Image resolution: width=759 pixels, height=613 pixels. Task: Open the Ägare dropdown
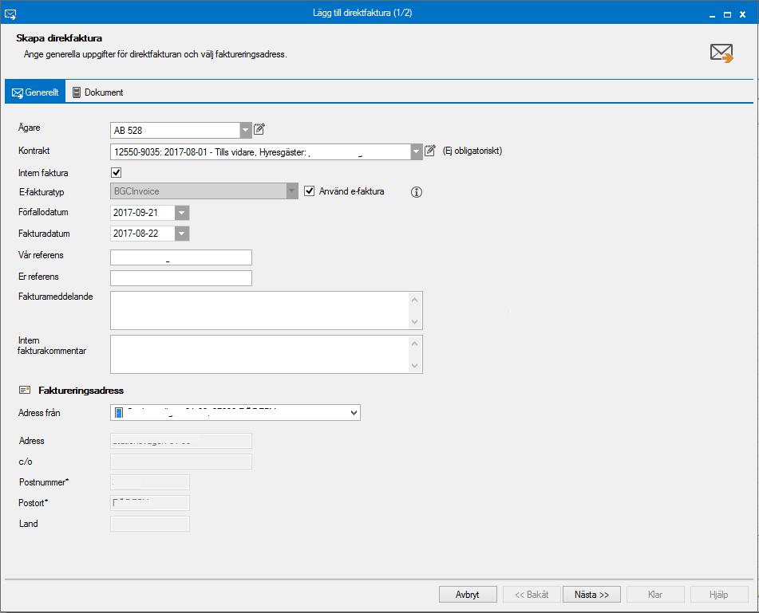click(246, 130)
